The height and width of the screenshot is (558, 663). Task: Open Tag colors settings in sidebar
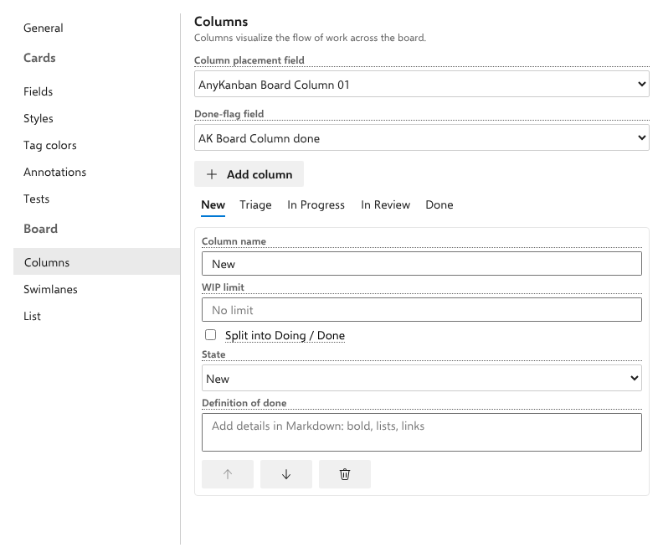[x=96, y=145]
